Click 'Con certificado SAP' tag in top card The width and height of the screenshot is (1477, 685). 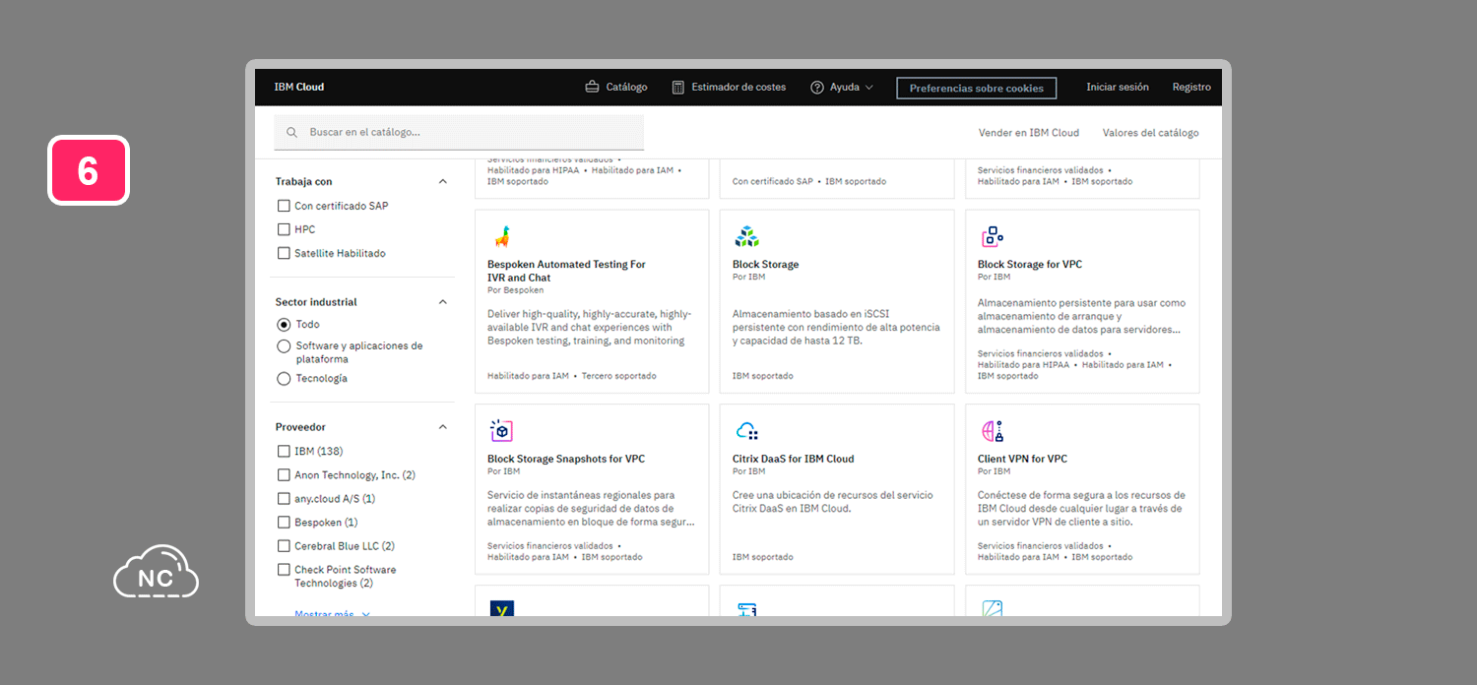click(x=772, y=182)
